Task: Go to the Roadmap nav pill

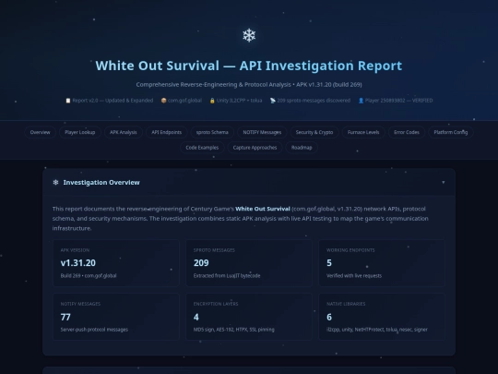Action: point(302,148)
